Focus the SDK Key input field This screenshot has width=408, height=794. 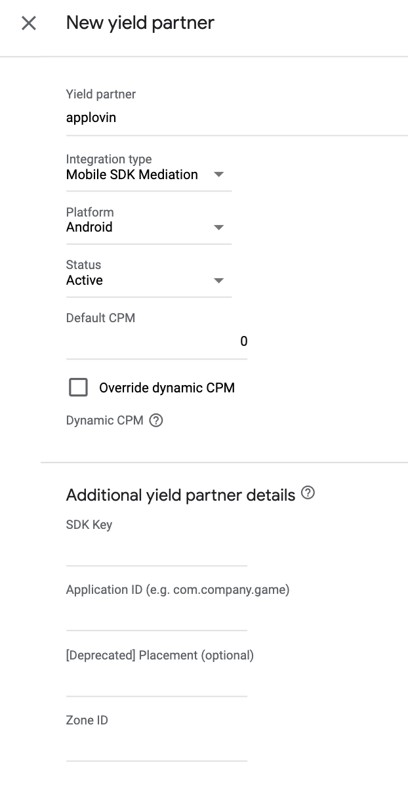pos(156,551)
